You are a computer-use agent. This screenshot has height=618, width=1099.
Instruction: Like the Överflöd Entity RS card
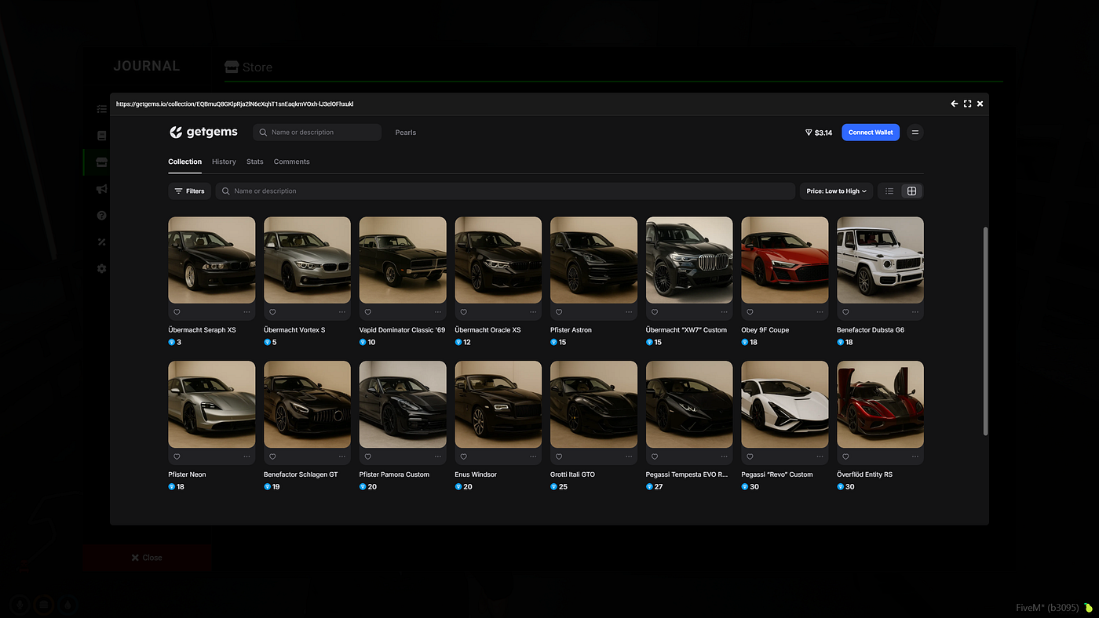point(845,456)
